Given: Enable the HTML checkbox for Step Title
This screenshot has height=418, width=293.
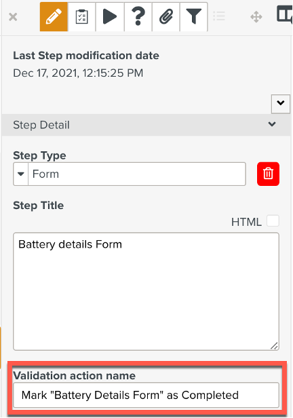Looking at the screenshot, I should click(x=273, y=221).
